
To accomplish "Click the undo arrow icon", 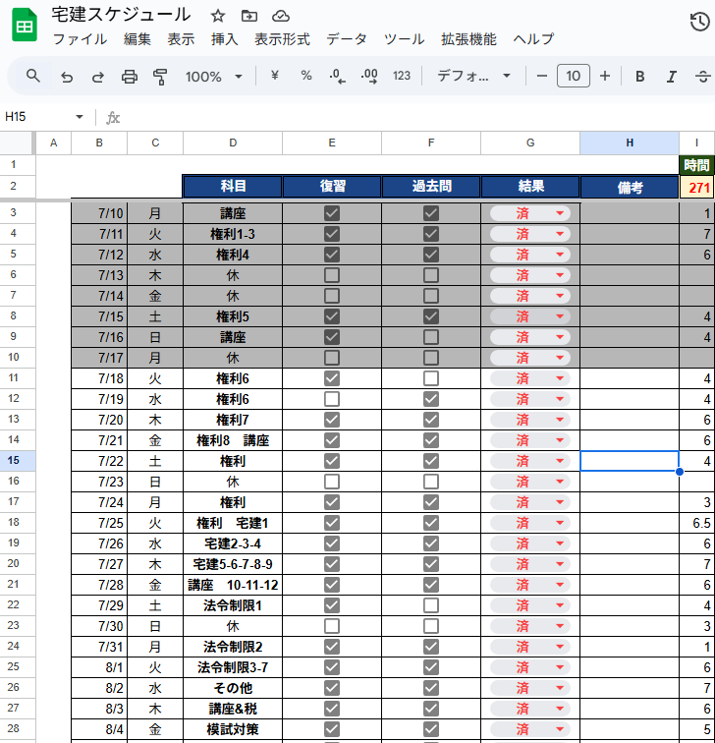I will [x=67, y=77].
